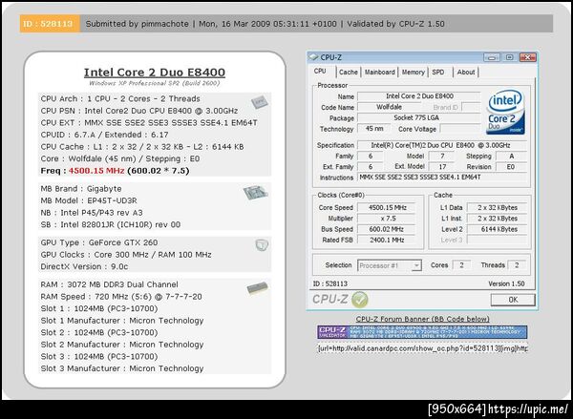Click the Bus Speed value 600.02 MHz

[x=387, y=229]
